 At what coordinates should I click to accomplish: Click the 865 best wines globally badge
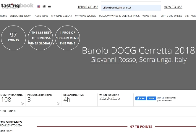click(41, 38)
